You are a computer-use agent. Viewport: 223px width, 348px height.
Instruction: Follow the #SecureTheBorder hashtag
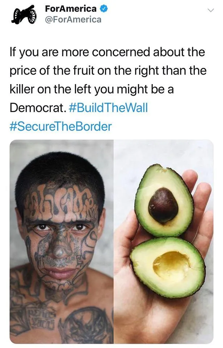coord(61,126)
